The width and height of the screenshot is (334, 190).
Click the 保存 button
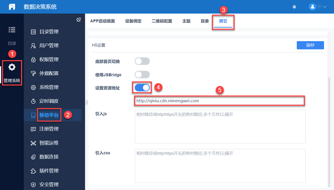(310, 45)
